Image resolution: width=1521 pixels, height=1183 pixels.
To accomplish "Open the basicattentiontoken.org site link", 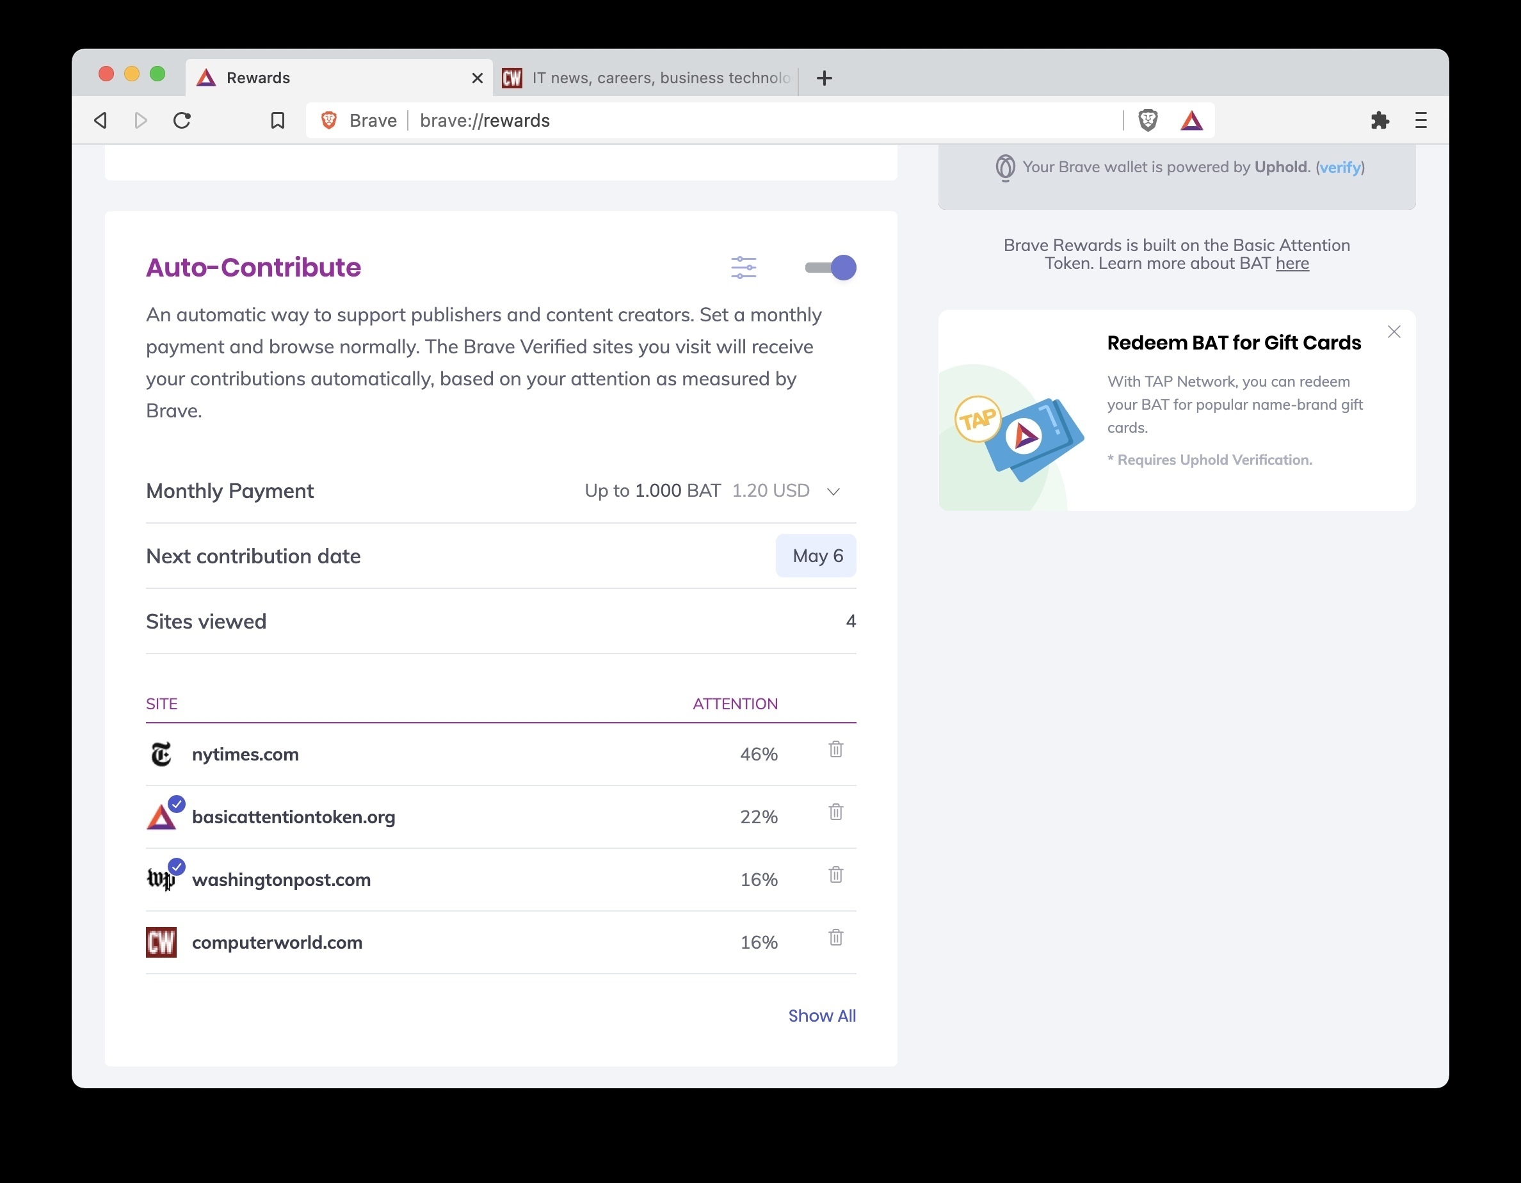I will [x=293, y=817].
